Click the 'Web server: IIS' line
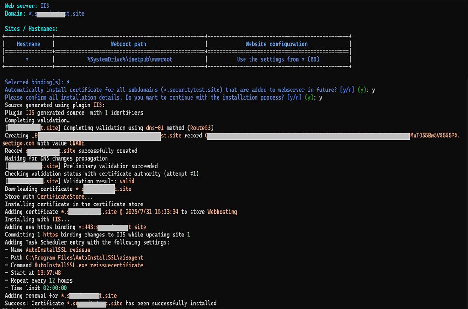 [27, 6]
